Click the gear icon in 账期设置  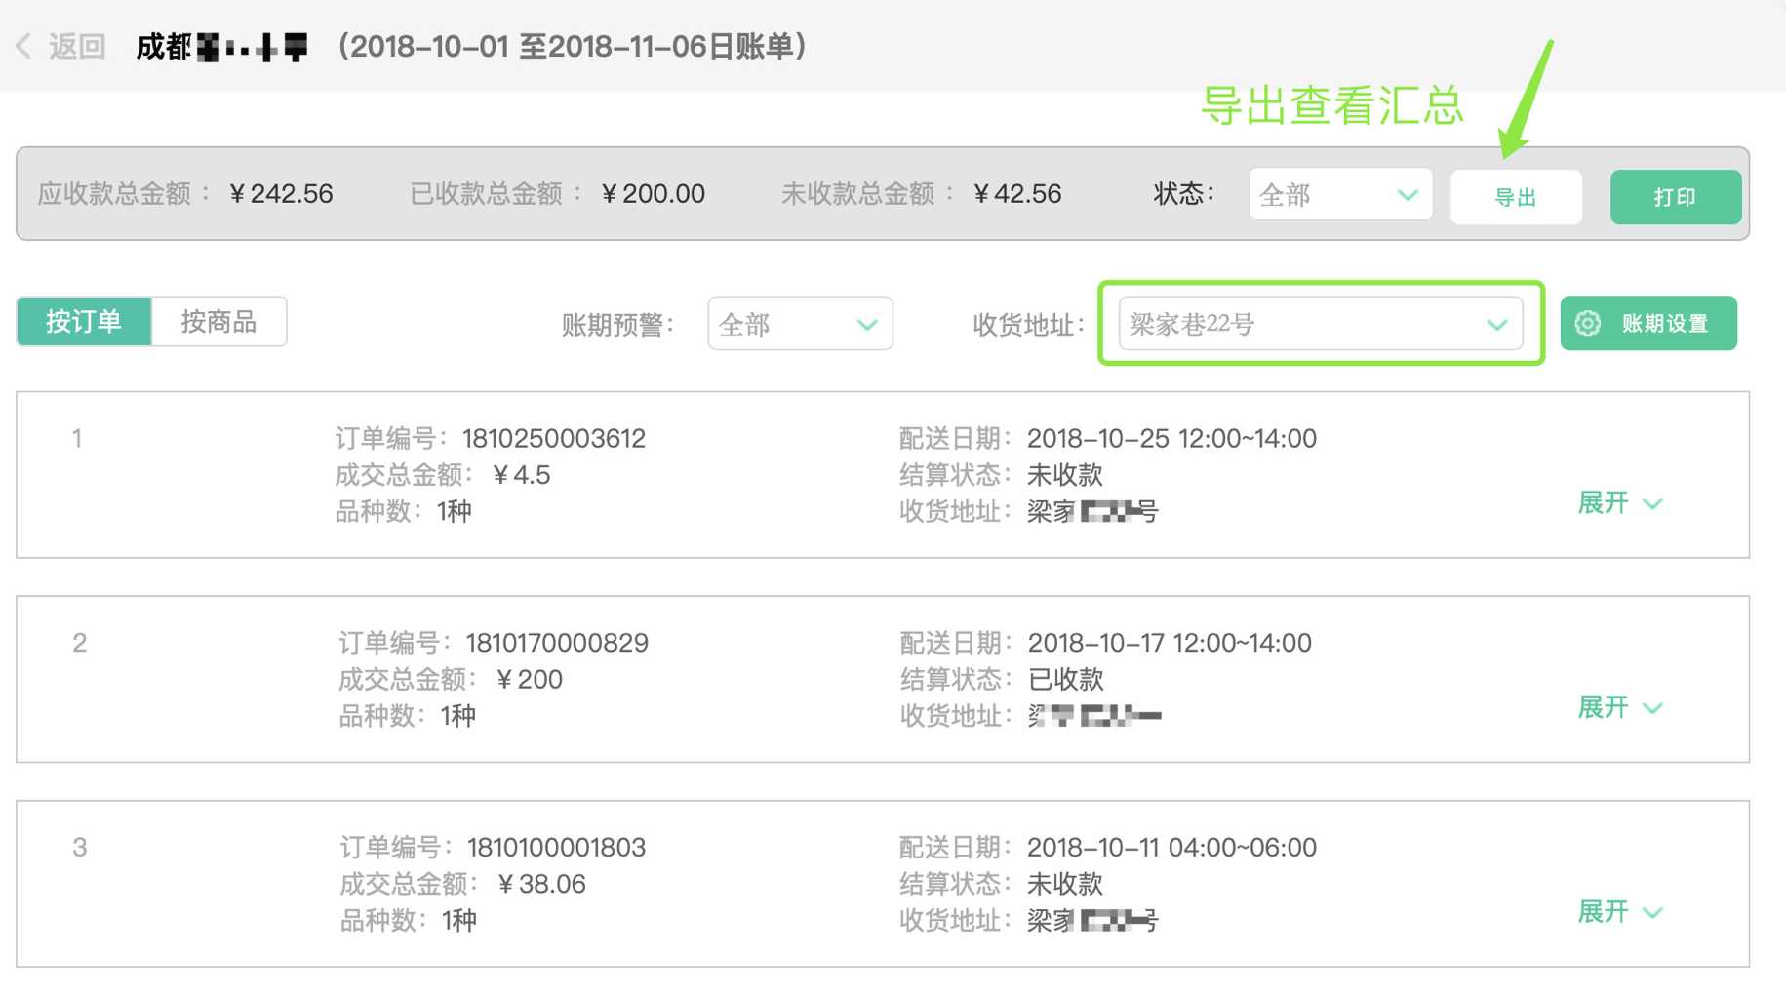point(1587,324)
